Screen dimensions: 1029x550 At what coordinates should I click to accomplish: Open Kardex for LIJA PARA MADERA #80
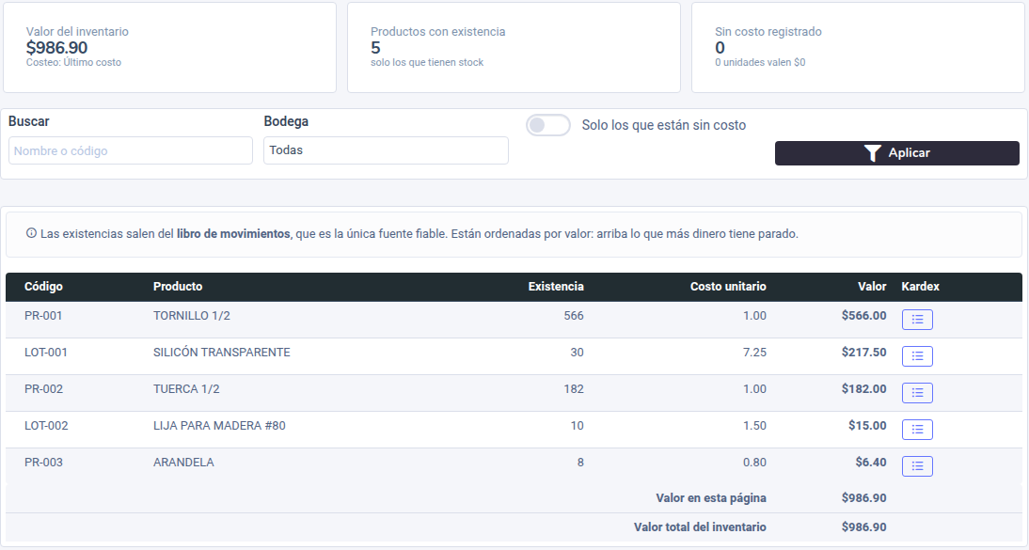[x=917, y=430]
